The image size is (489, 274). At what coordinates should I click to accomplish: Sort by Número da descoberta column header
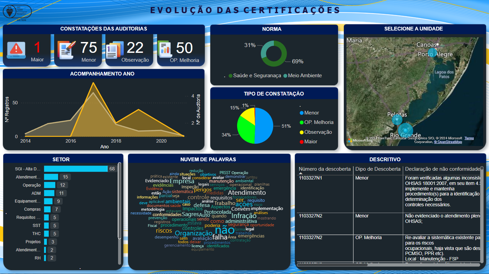325,169
